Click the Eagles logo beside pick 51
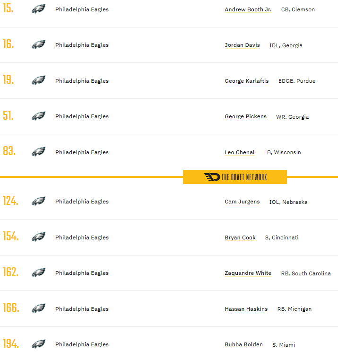Image resolution: width=338 pixels, height=352 pixels. [38, 116]
